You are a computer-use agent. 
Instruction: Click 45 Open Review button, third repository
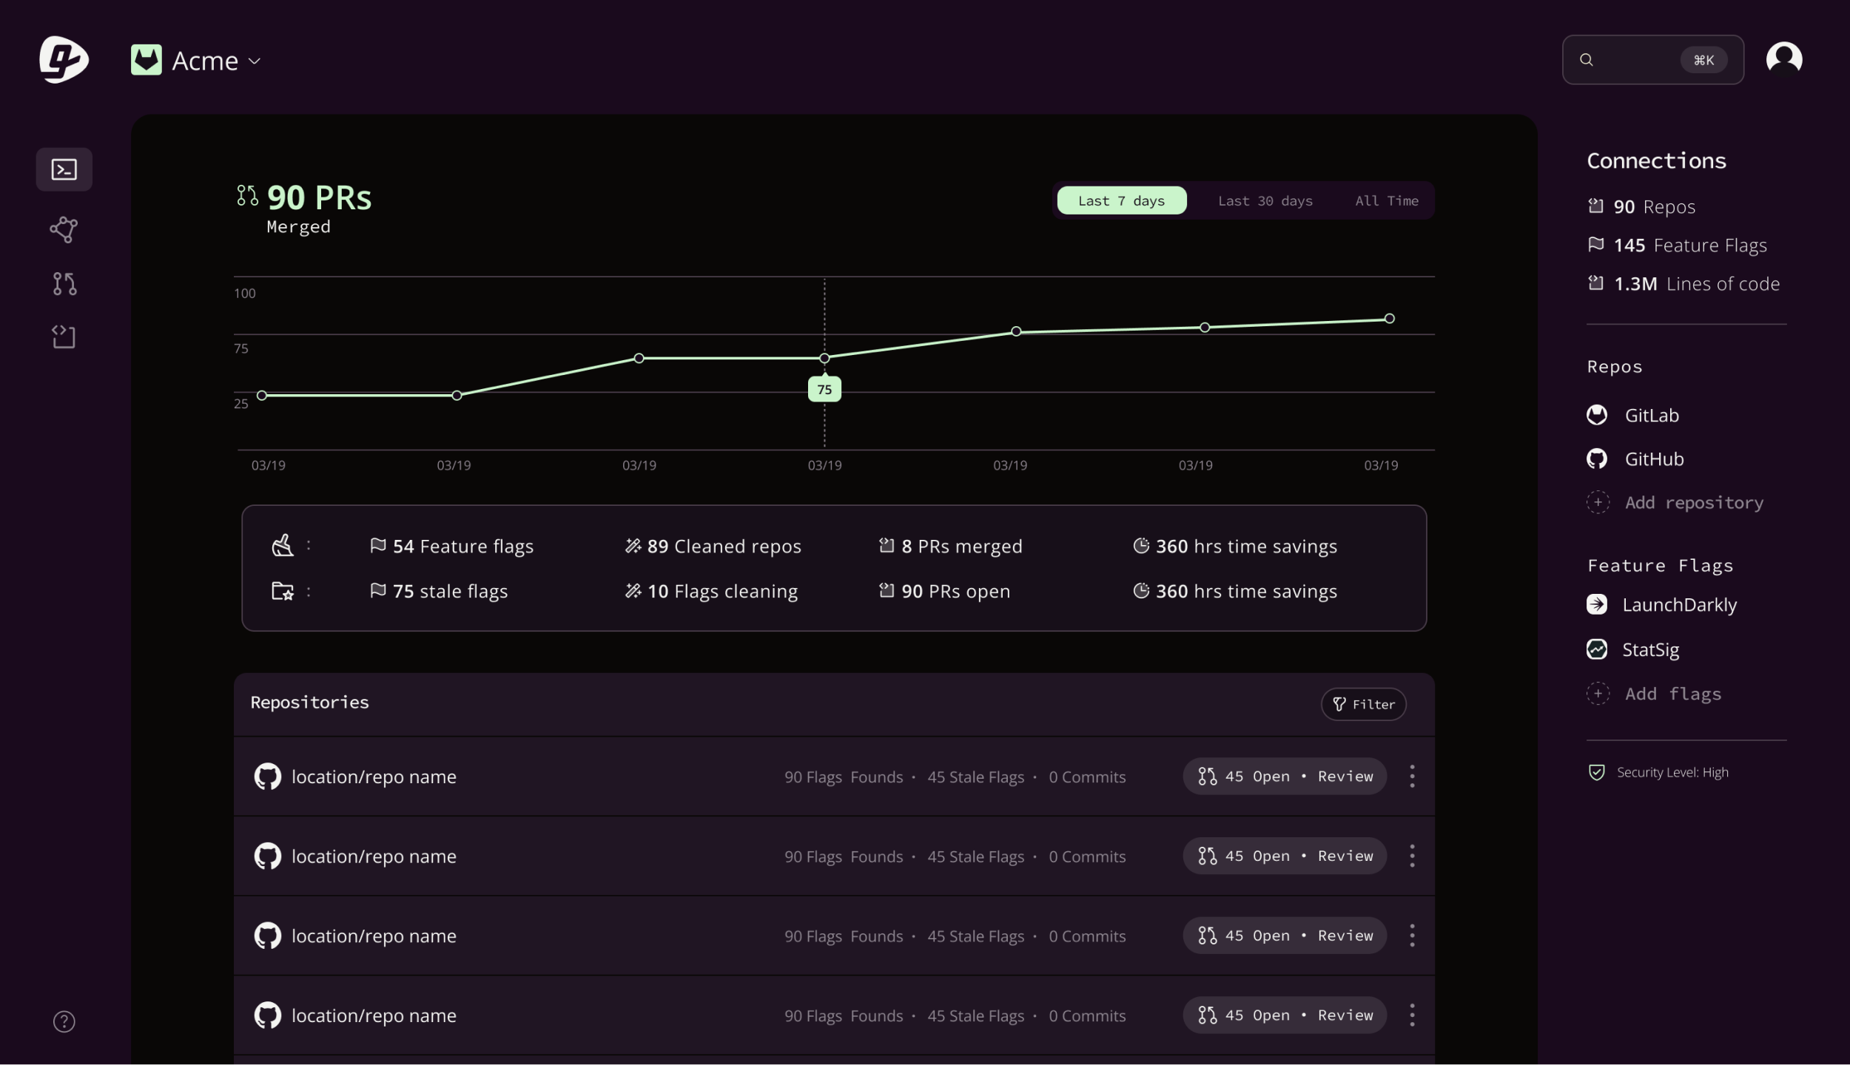1284,936
